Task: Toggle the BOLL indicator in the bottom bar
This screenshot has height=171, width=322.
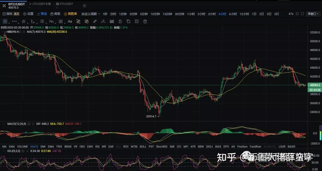Action: pos(143,147)
